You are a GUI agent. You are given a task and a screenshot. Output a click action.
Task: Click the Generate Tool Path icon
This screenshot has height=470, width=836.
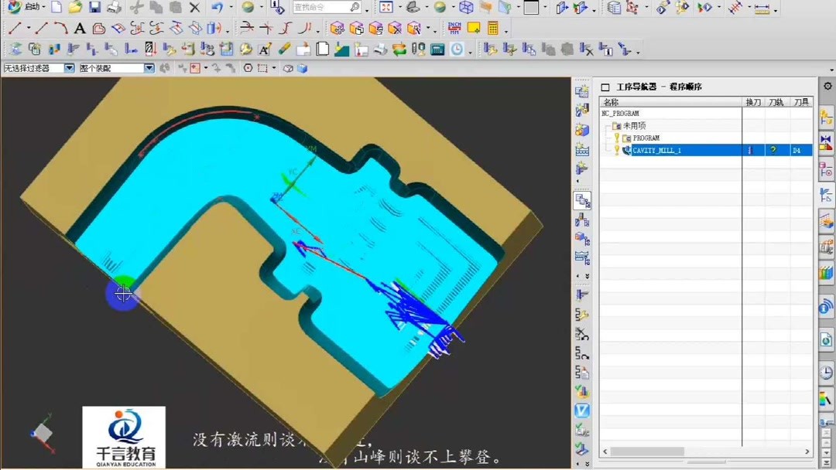point(489,49)
